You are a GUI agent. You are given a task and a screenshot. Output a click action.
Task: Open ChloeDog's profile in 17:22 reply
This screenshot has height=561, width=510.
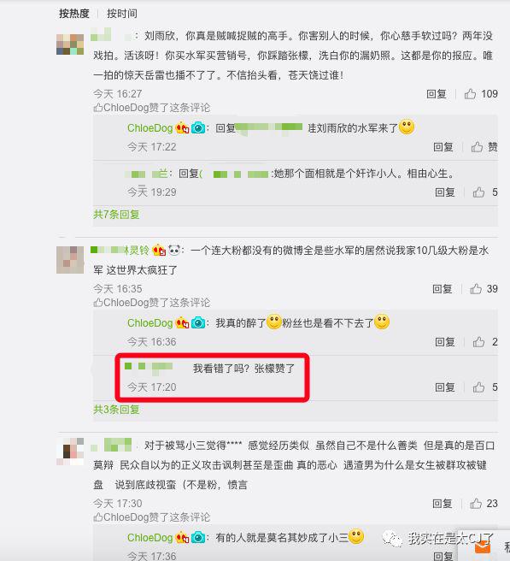(x=149, y=127)
